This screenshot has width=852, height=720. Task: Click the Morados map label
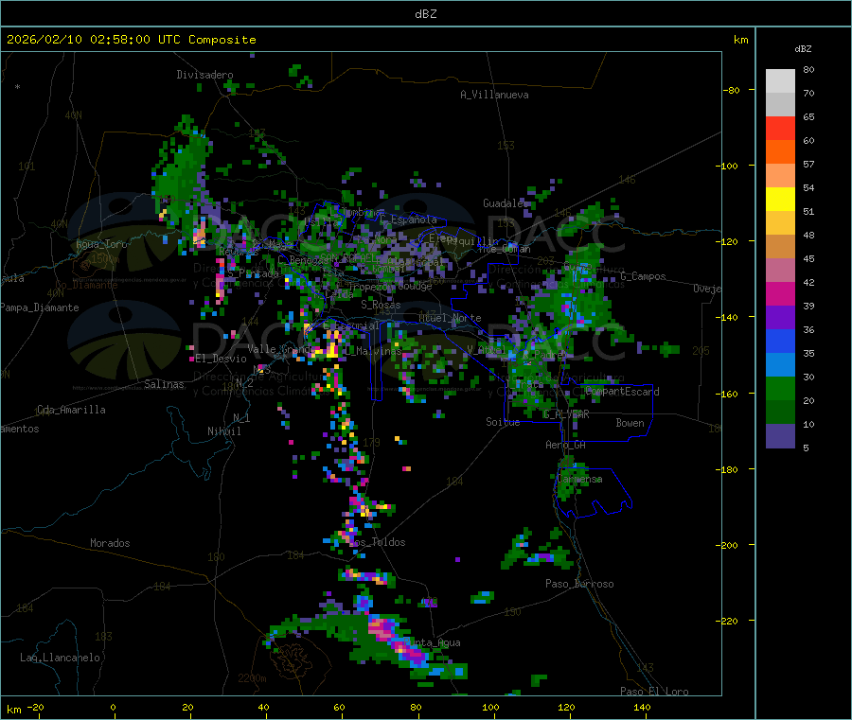[x=110, y=543]
